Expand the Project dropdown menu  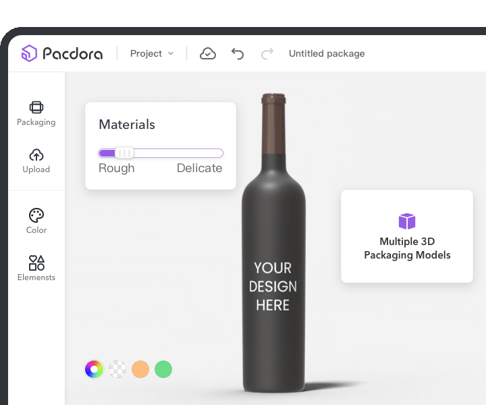point(152,53)
